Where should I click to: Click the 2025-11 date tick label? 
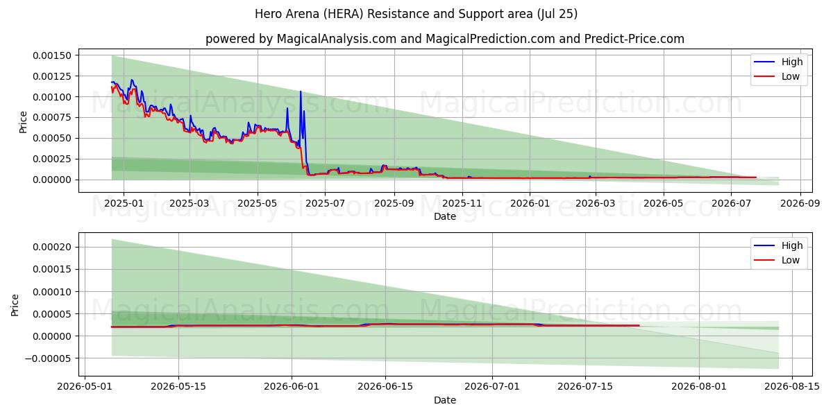pyautogui.click(x=462, y=204)
